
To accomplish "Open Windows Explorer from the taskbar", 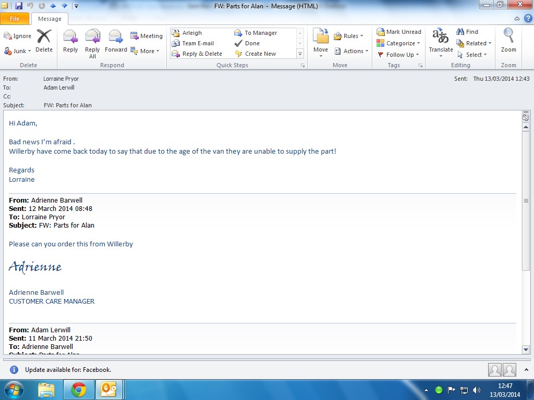I will (x=46, y=390).
